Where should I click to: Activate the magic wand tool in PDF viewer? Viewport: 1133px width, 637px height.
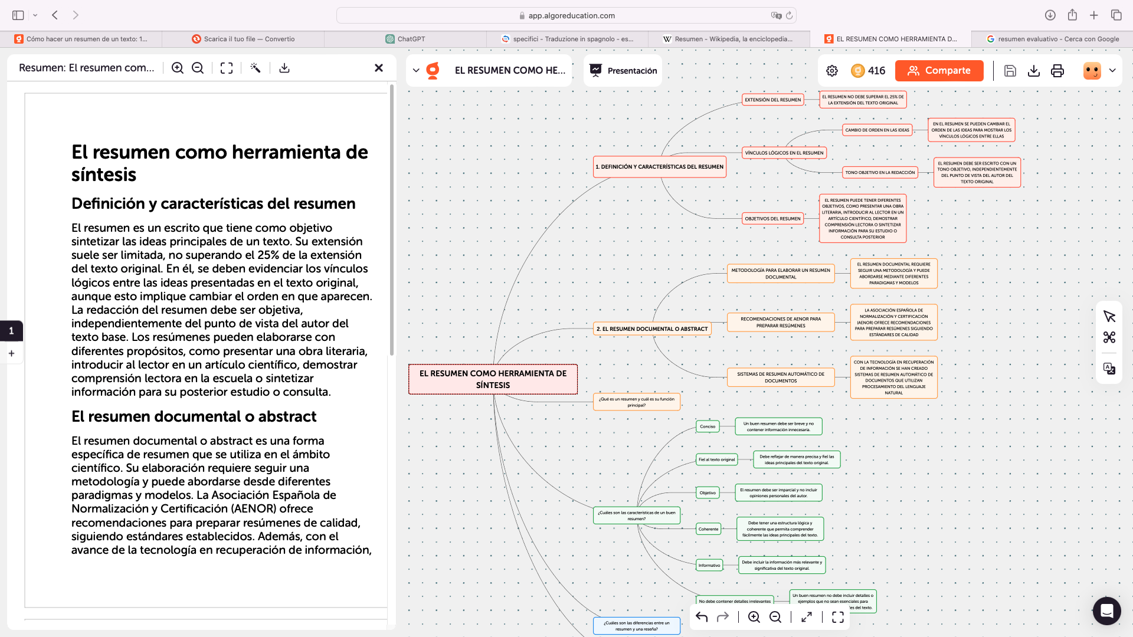pos(256,68)
